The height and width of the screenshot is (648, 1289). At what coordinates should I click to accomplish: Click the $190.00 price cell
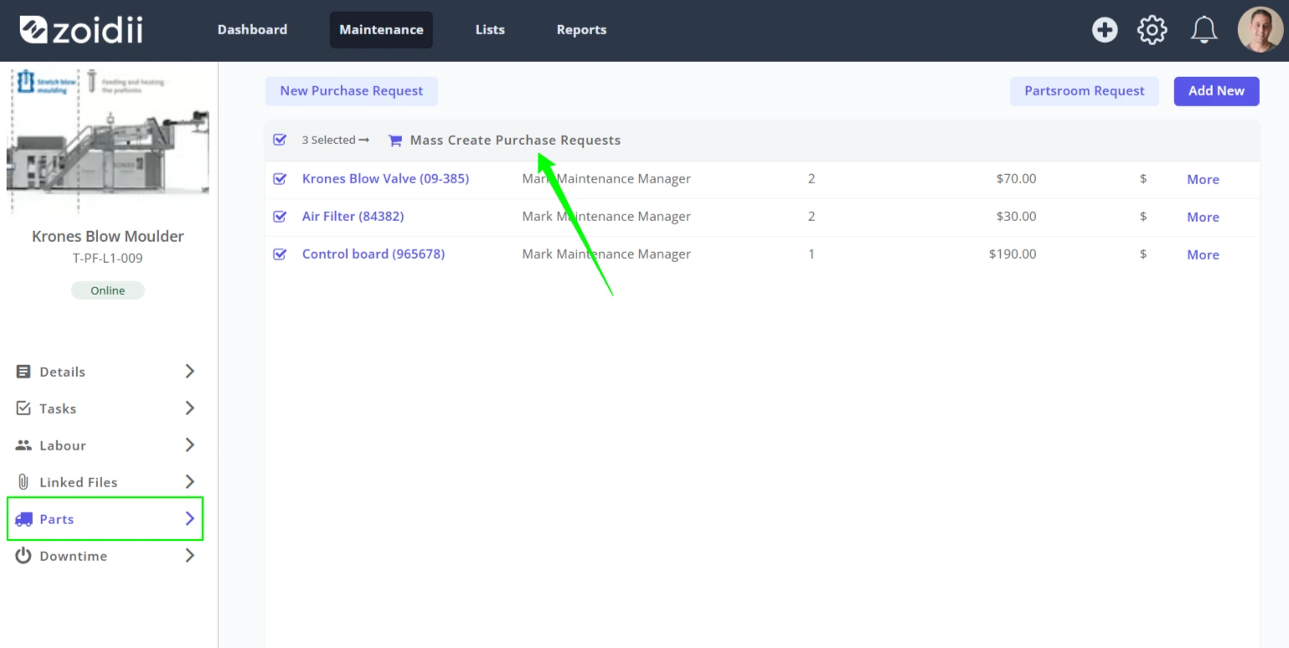pos(1013,254)
